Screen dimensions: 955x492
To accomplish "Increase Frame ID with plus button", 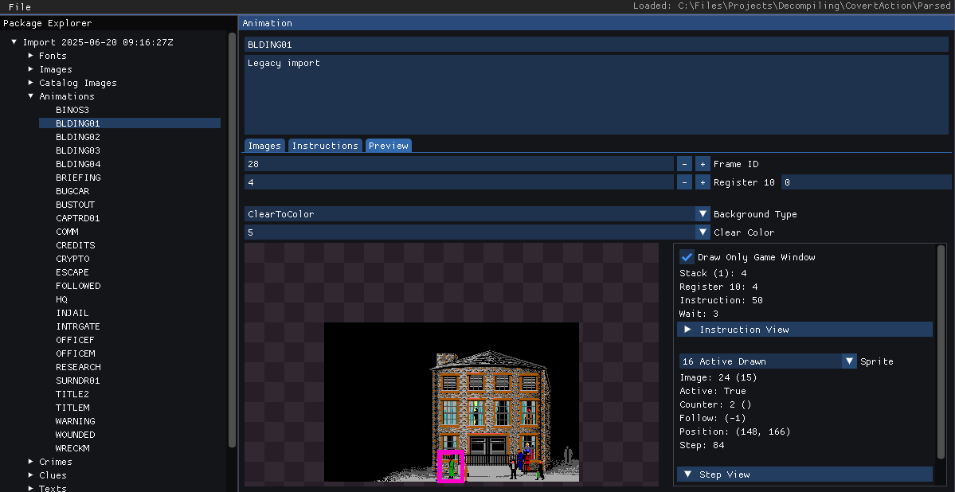I will [703, 164].
